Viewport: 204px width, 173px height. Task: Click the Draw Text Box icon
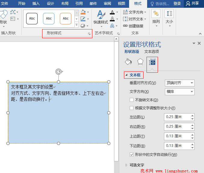pyautogui.click(x=13, y=19)
